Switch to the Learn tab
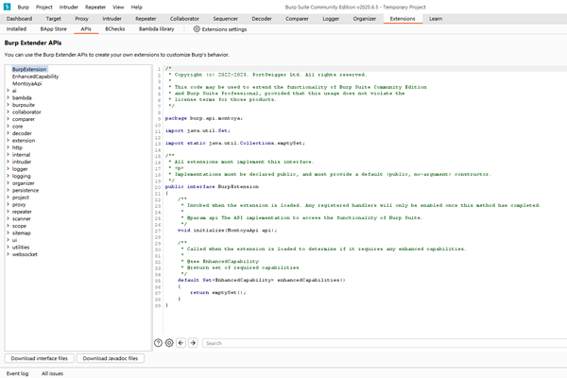The image size is (567, 378). [436, 19]
